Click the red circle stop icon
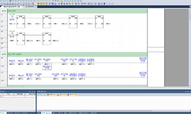The width and height of the screenshot is (191, 114). pos(102,4)
